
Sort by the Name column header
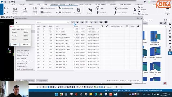click(51, 26)
